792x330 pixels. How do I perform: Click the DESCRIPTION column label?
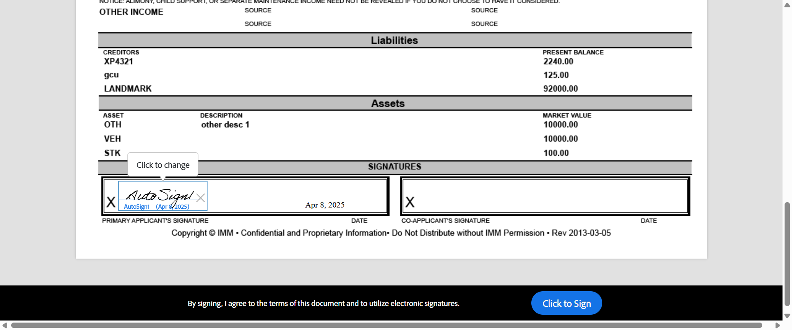click(221, 115)
